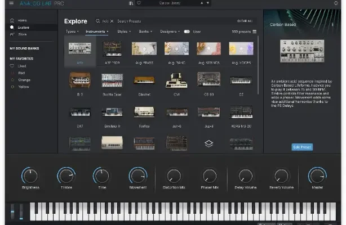
Task: Expand the Types filter dropdown
Action: pyautogui.click(x=72, y=31)
